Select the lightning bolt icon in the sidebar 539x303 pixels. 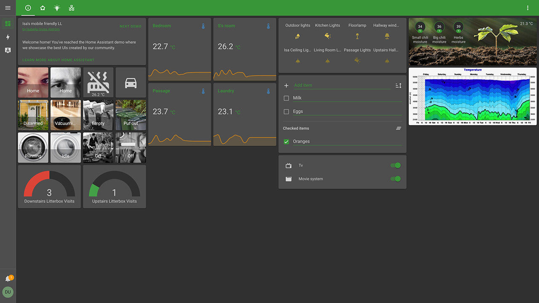[8, 37]
